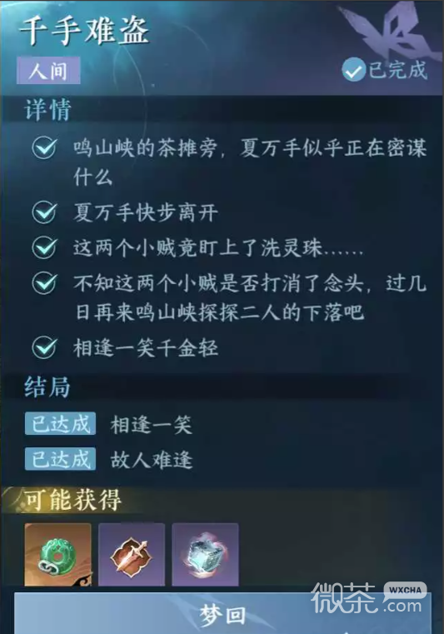Image resolution: width=444 pixels, height=634 pixels.
Task: Open the glowing crystal cube reward icon
Action: coord(205,554)
